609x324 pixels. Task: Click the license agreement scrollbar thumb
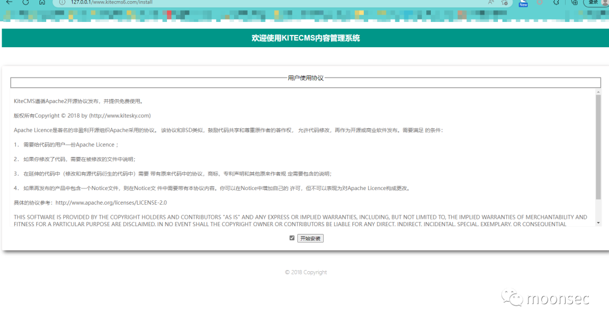tap(598, 147)
